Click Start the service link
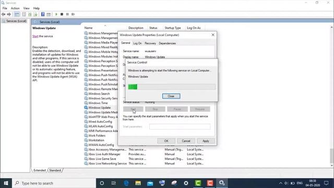The width and height of the screenshot is (334, 188). (x=35, y=36)
